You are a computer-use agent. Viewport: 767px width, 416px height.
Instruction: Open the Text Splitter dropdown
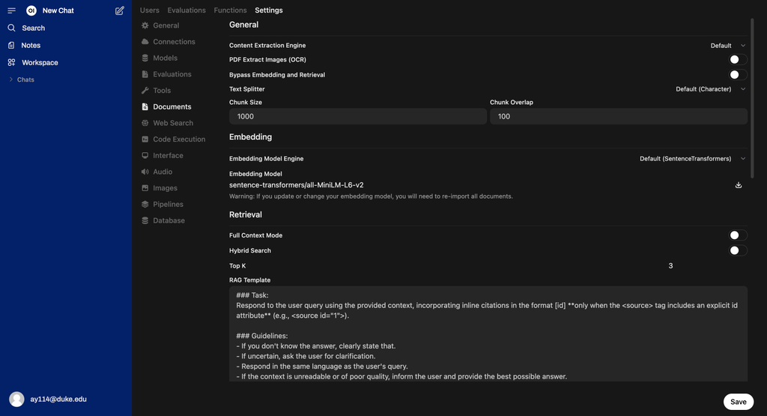tap(710, 89)
